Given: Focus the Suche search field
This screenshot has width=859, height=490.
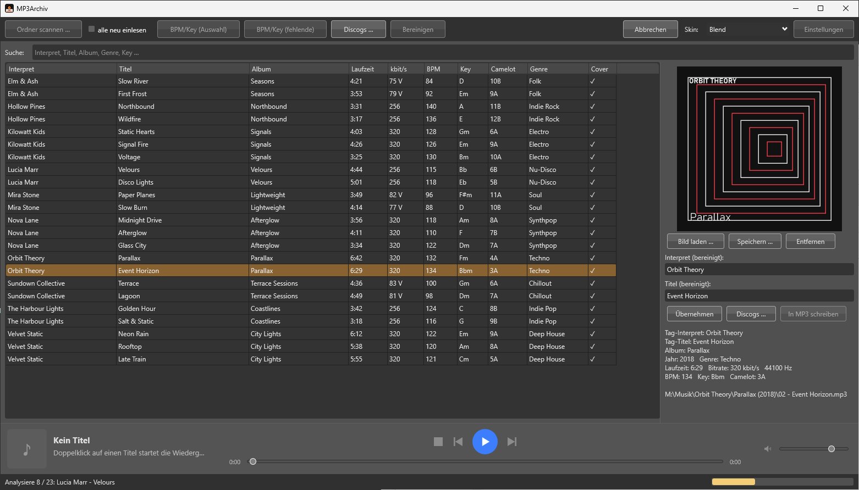Looking at the screenshot, I should tap(443, 53).
